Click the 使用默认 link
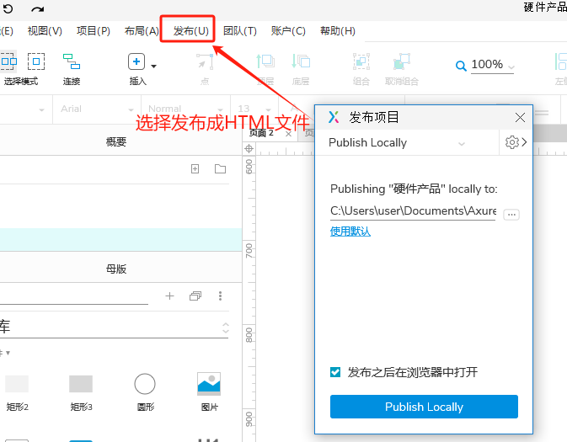 point(350,232)
